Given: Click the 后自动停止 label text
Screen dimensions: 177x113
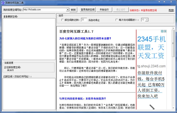Looking at the screenshot, I should click(94, 20).
